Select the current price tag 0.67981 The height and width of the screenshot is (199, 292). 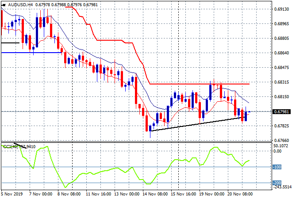(281, 112)
